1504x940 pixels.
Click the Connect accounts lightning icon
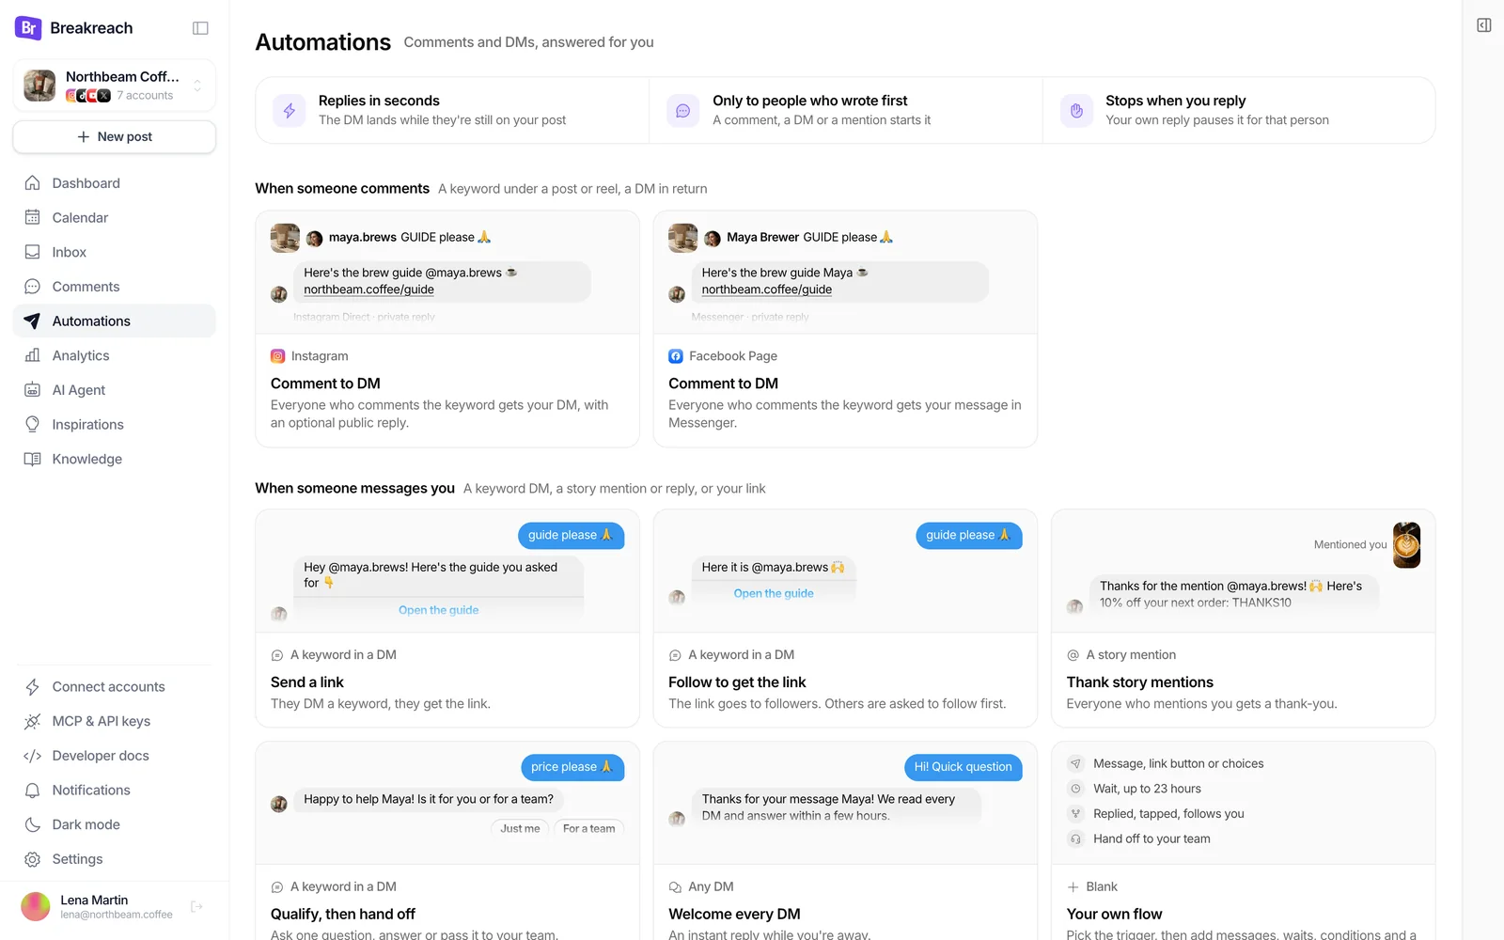pos(32,687)
